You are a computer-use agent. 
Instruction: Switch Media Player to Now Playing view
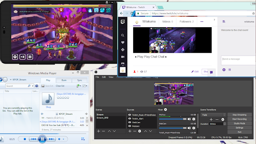pyautogui.click(x=83, y=139)
